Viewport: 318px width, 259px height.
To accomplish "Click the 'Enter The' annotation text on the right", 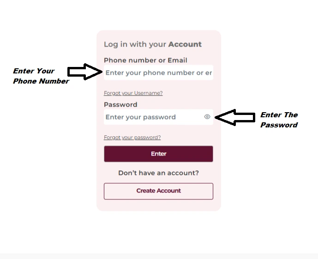I will tap(279, 115).
